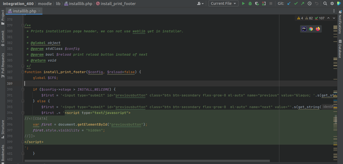Viewport: 343px width, 164px height.
Task: Collapse the else block at line 392
Action: coord(23,101)
